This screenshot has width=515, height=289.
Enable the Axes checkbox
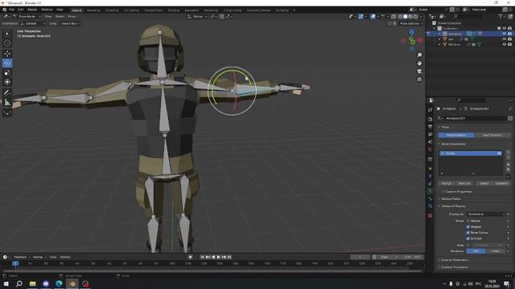point(468,245)
